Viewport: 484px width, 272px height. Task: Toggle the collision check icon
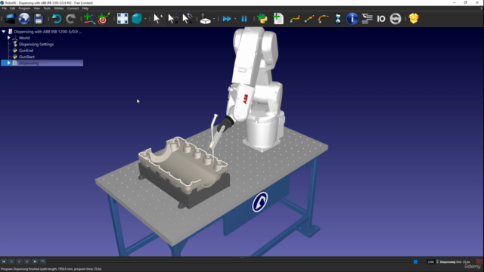point(205,19)
